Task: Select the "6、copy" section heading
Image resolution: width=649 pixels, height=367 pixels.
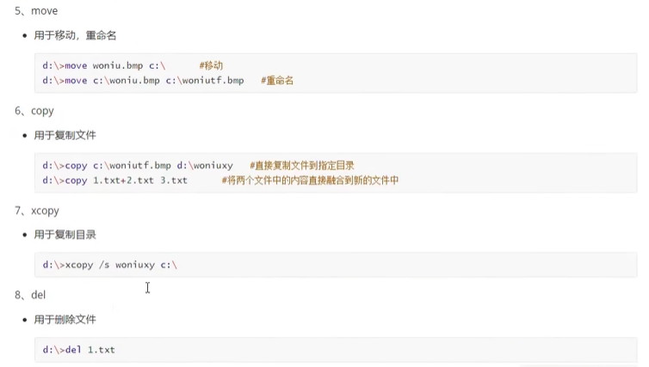Action: [34, 111]
